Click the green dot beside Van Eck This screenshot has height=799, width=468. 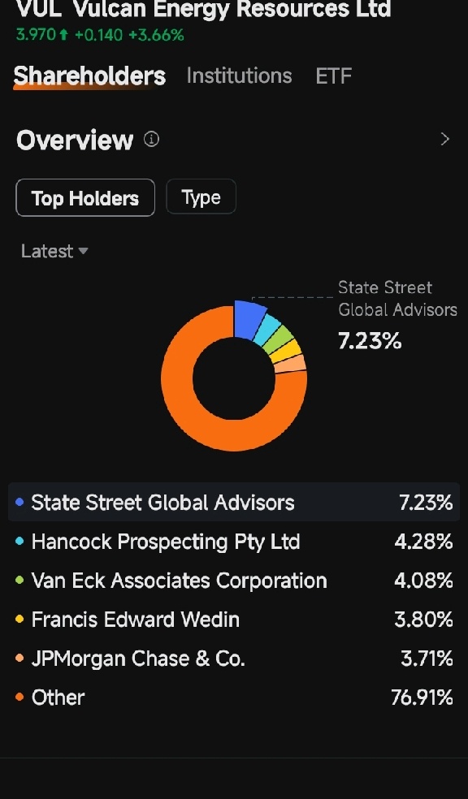19,581
